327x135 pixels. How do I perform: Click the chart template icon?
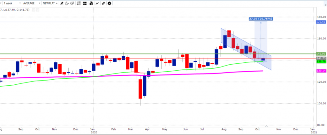coord(91,4)
